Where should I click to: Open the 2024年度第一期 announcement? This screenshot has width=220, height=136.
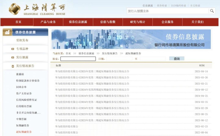[92, 108]
